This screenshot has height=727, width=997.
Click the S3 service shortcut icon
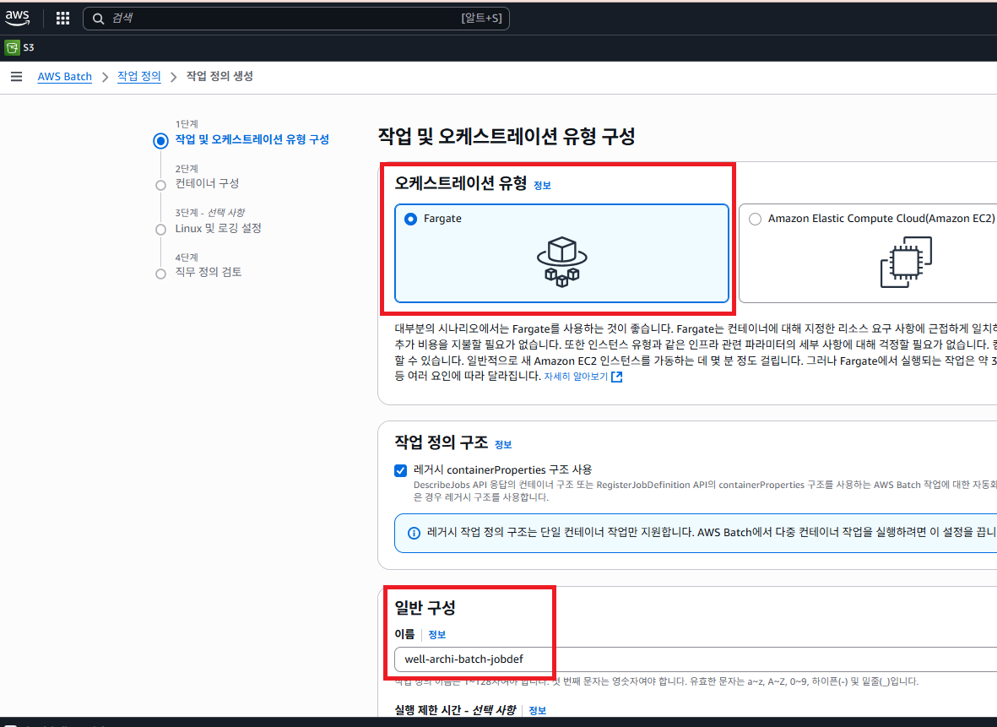12,47
